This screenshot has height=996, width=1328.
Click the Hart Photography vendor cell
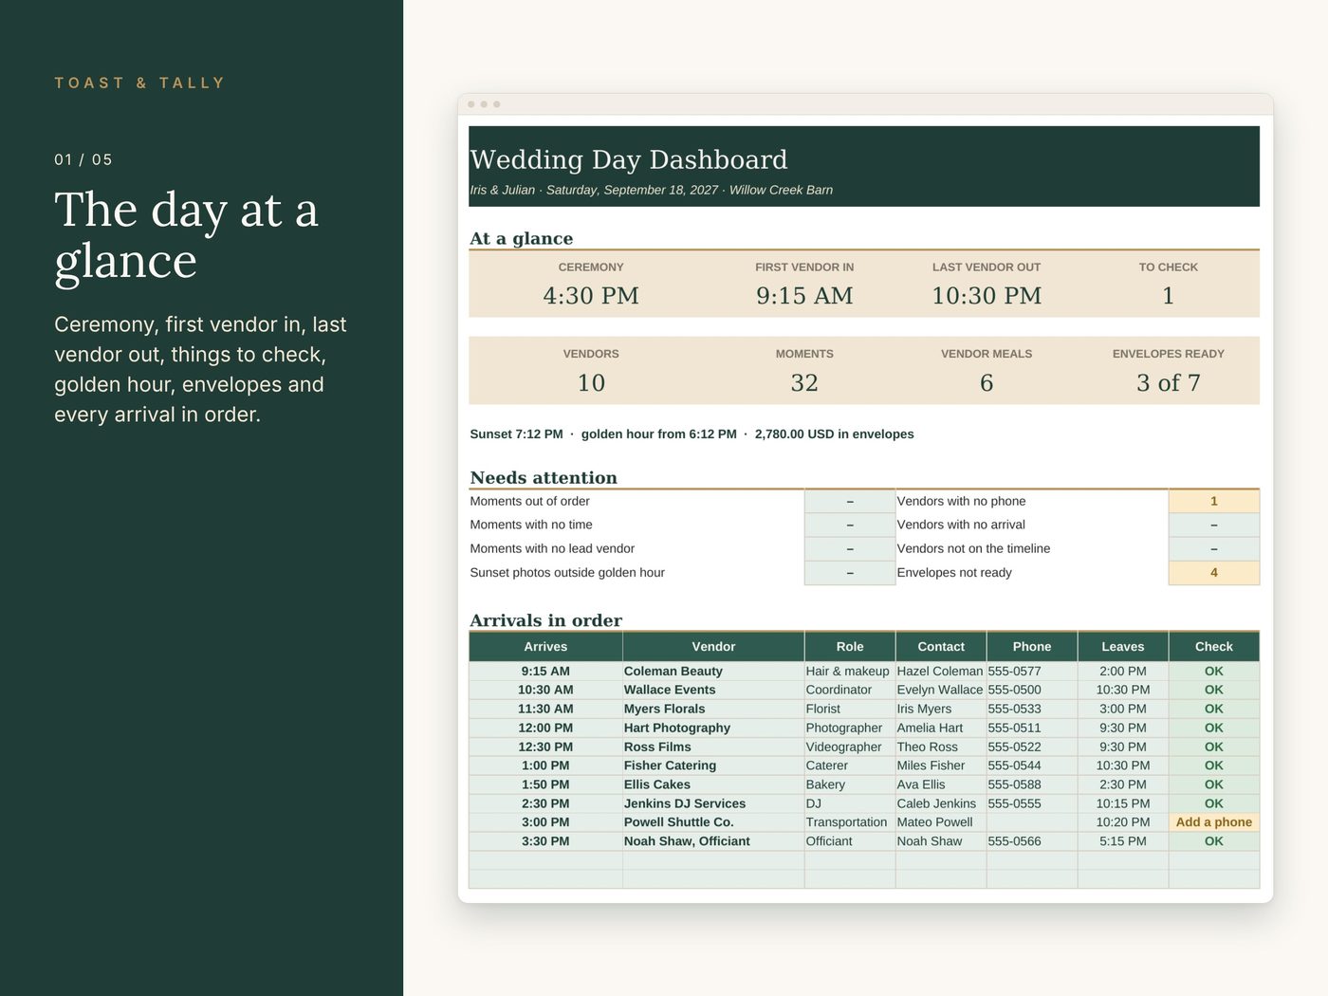(x=713, y=729)
